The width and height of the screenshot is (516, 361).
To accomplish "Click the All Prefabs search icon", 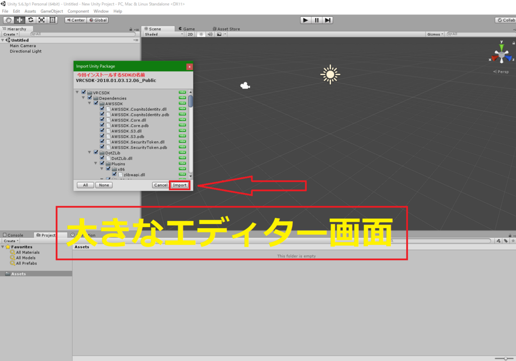I will pyautogui.click(x=13, y=263).
